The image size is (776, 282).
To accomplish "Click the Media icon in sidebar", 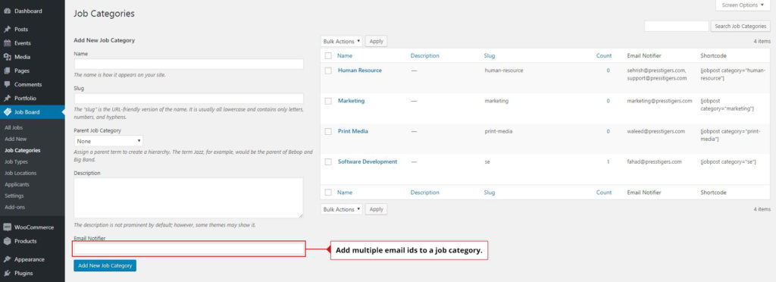I will (x=8, y=57).
